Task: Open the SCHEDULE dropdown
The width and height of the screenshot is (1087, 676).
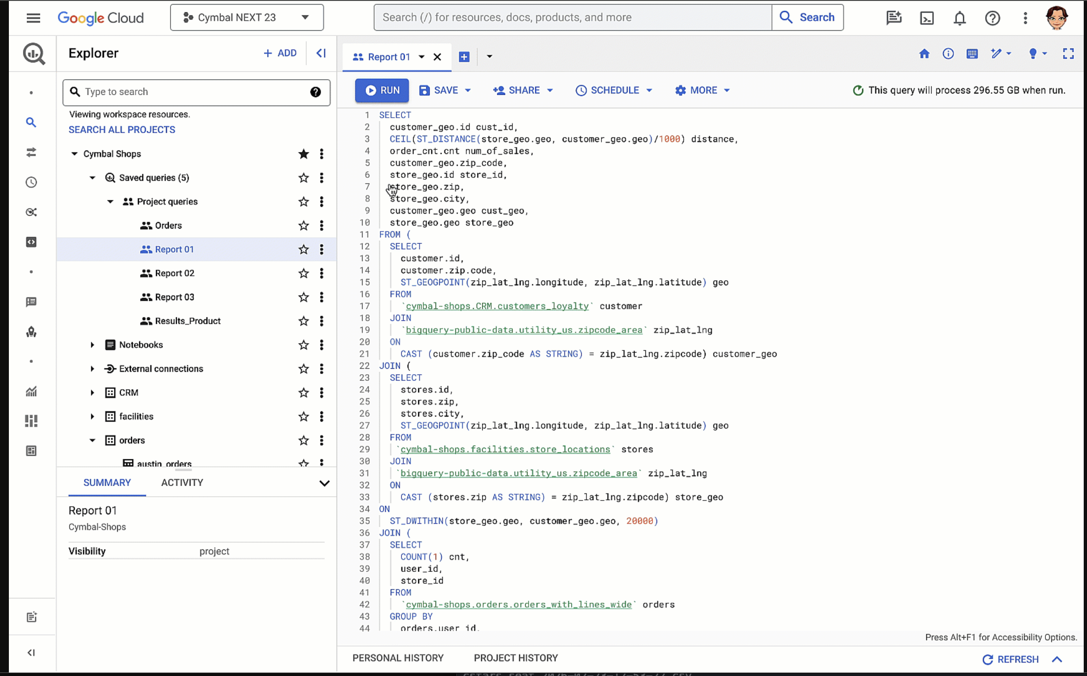Action: [x=614, y=90]
